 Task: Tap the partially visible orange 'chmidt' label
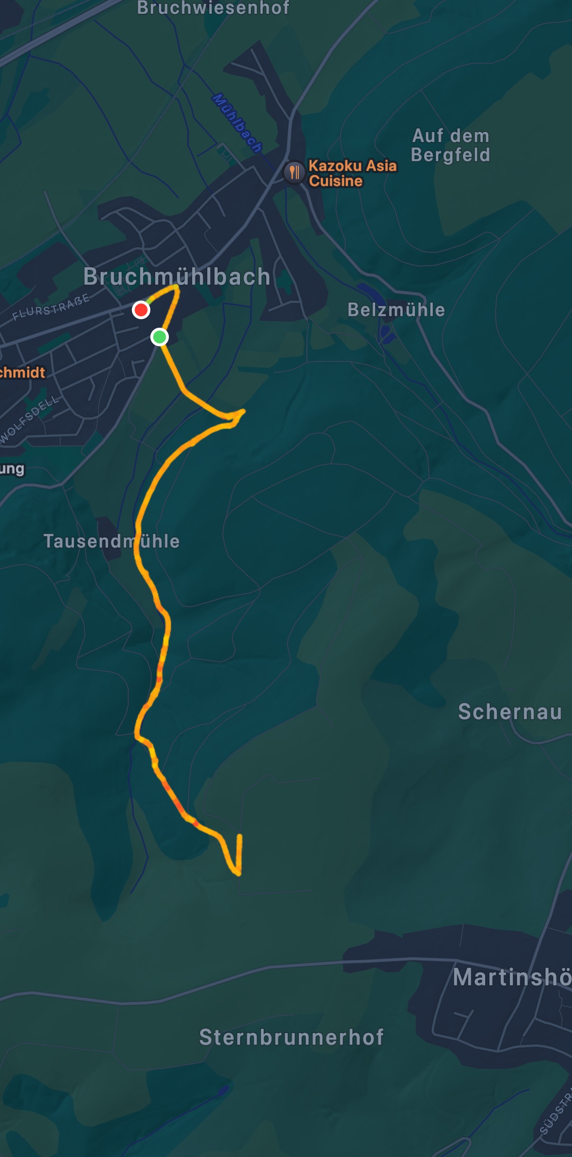click(x=22, y=372)
